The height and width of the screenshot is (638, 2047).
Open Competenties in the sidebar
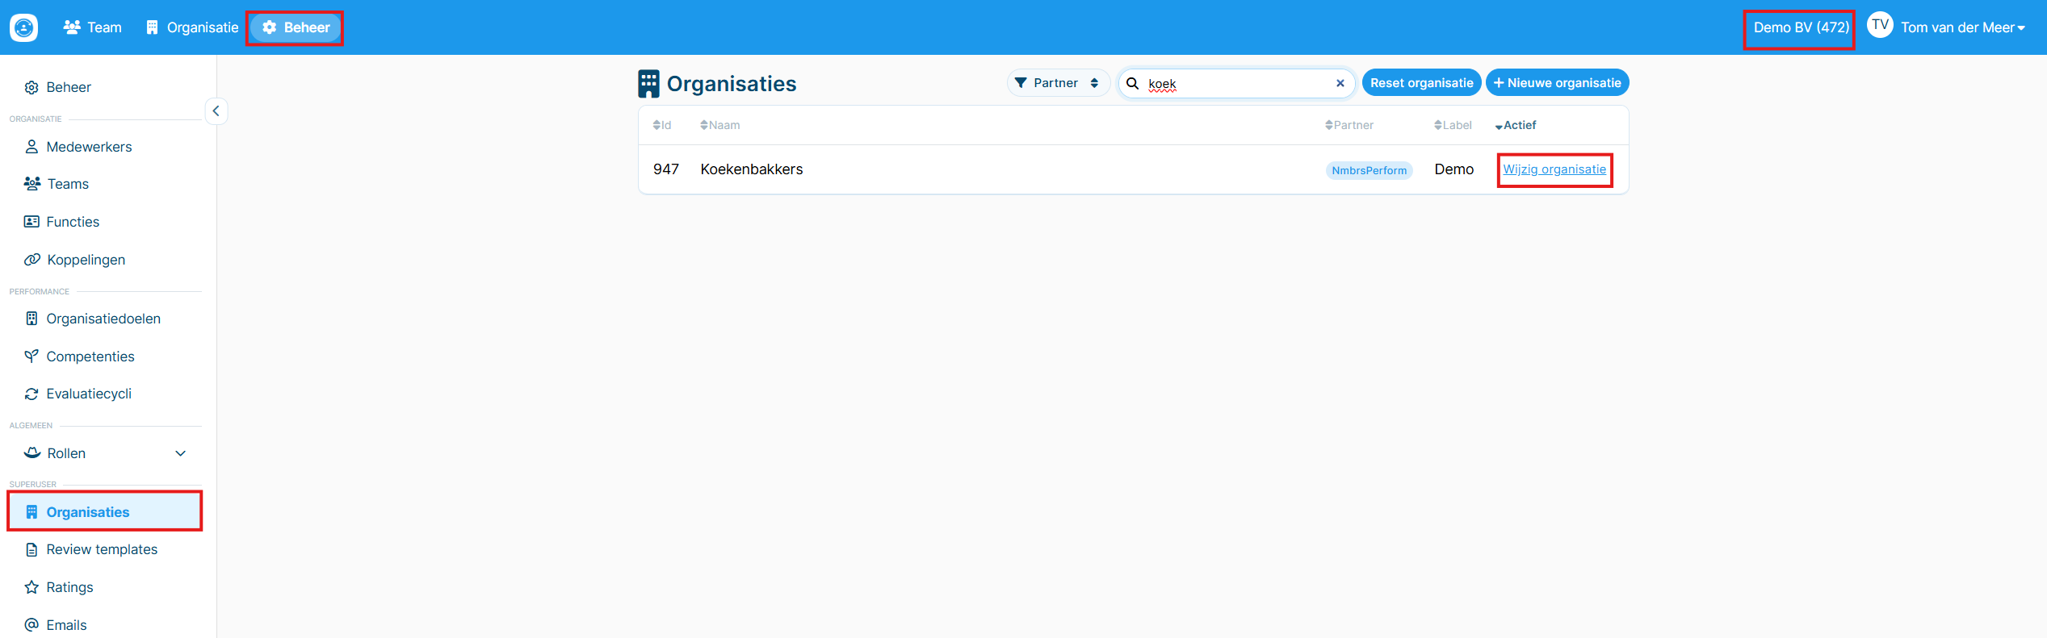coord(90,357)
